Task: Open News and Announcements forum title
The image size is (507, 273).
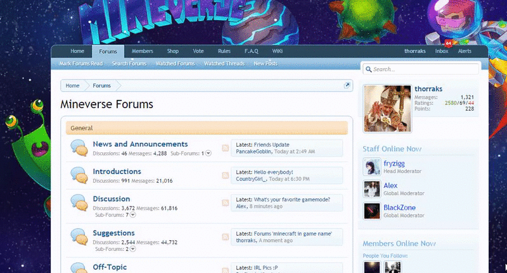Action: pyautogui.click(x=140, y=144)
